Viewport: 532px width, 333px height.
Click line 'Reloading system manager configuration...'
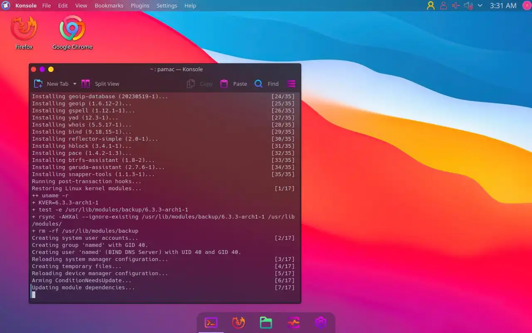100,259
